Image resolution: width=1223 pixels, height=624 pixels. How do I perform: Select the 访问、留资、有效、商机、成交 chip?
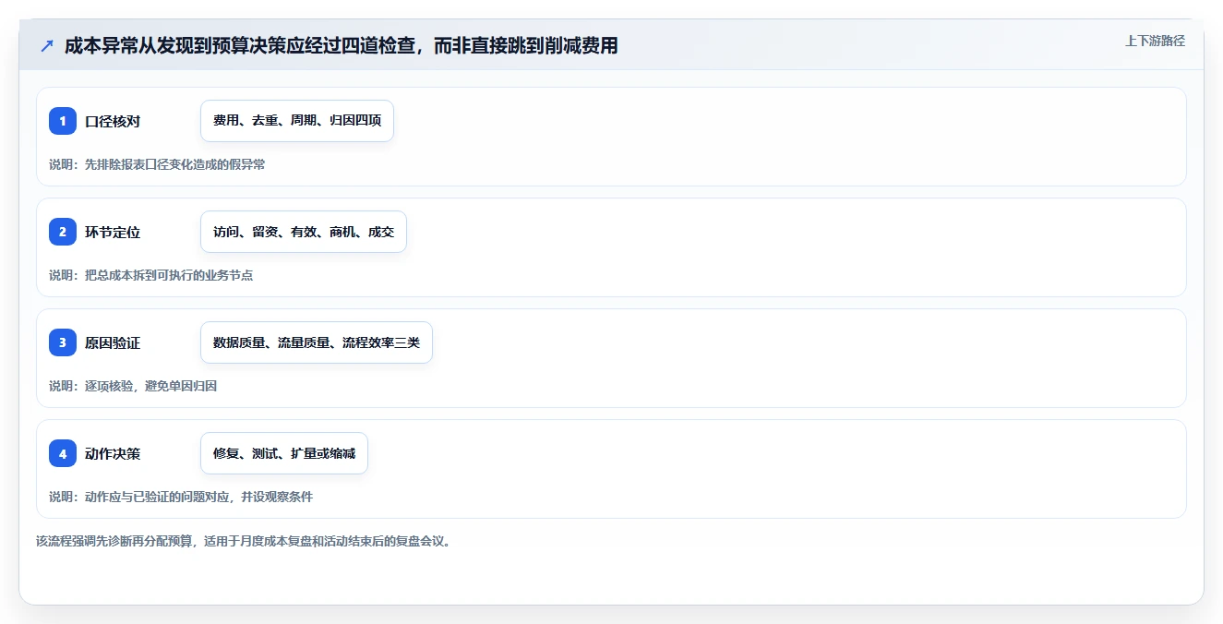tap(304, 232)
